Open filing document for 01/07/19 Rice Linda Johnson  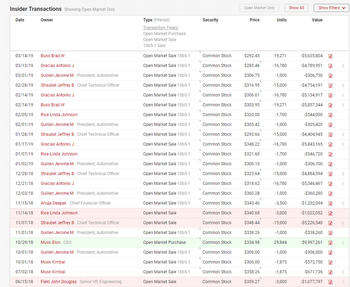click(x=330, y=154)
